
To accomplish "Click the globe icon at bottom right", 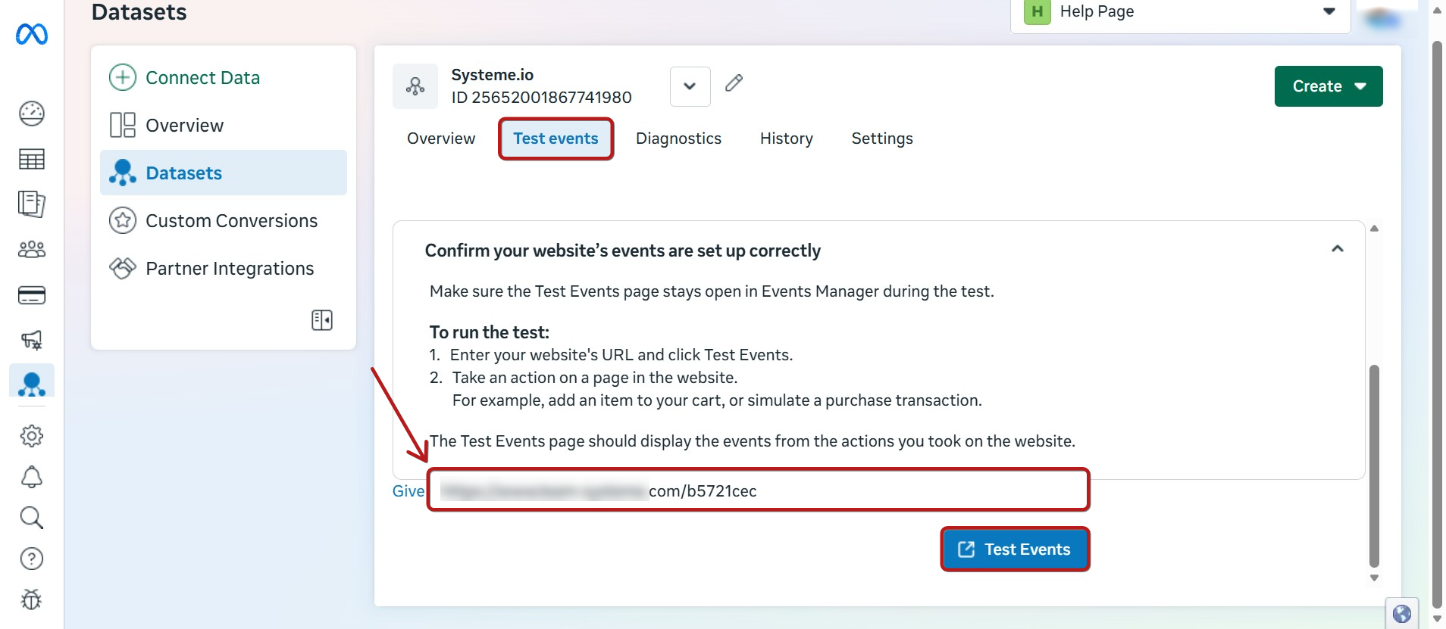I will pyautogui.click(x=1401, y=613).
